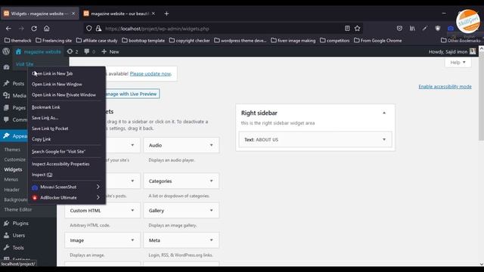Screen dimensions: 484x272
Task: Open Customize submenu link
Action: point(15,159)
